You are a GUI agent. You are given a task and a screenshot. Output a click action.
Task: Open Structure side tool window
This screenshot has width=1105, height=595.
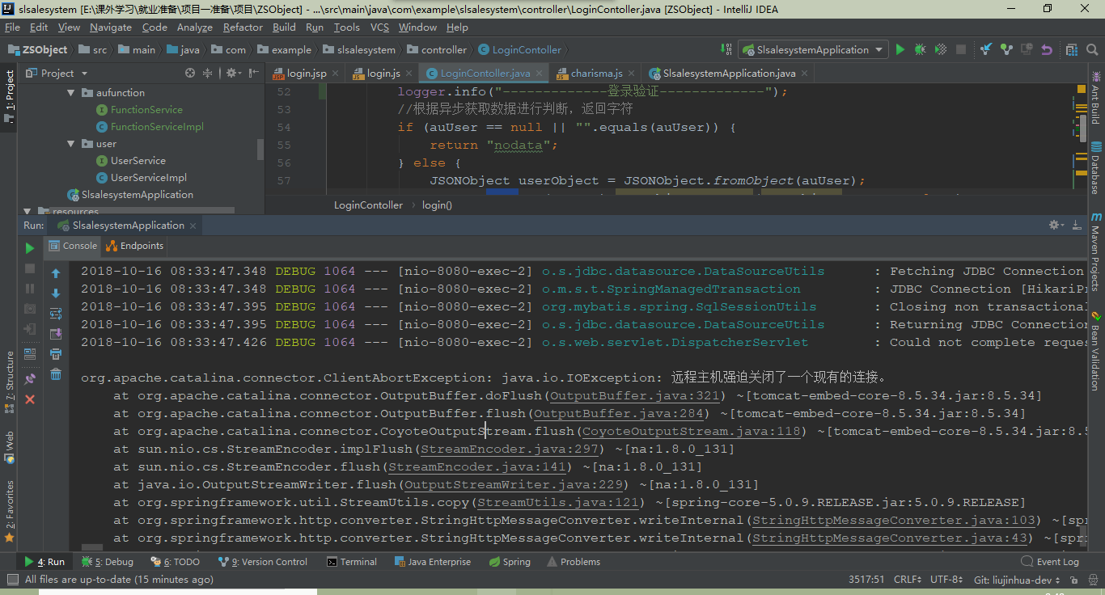(10, 381)
